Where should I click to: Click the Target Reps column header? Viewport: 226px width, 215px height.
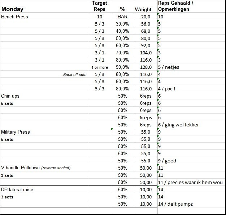click(x=99, y=6)
